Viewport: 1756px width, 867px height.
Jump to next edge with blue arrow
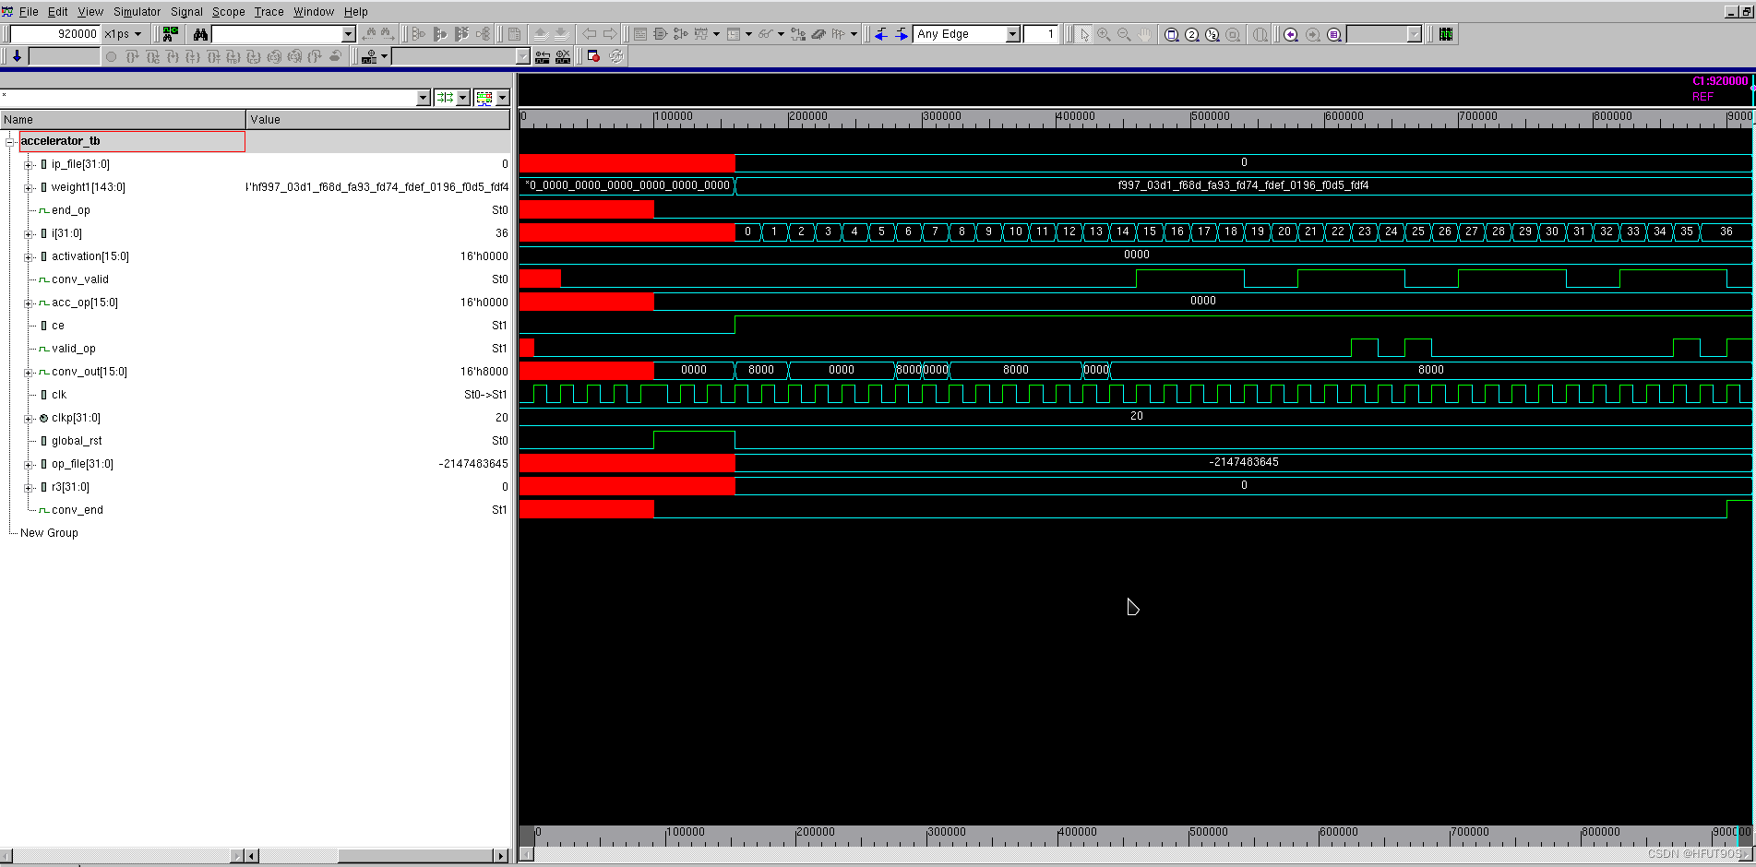point(902,34)
